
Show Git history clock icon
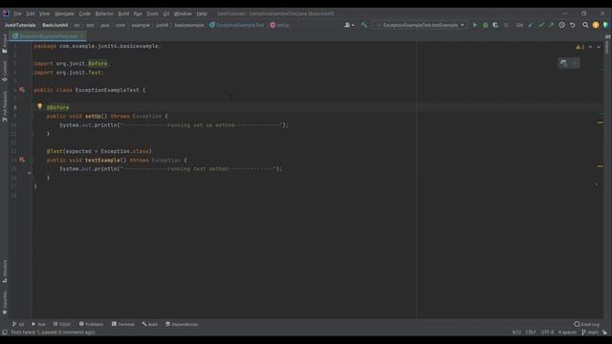562,25
